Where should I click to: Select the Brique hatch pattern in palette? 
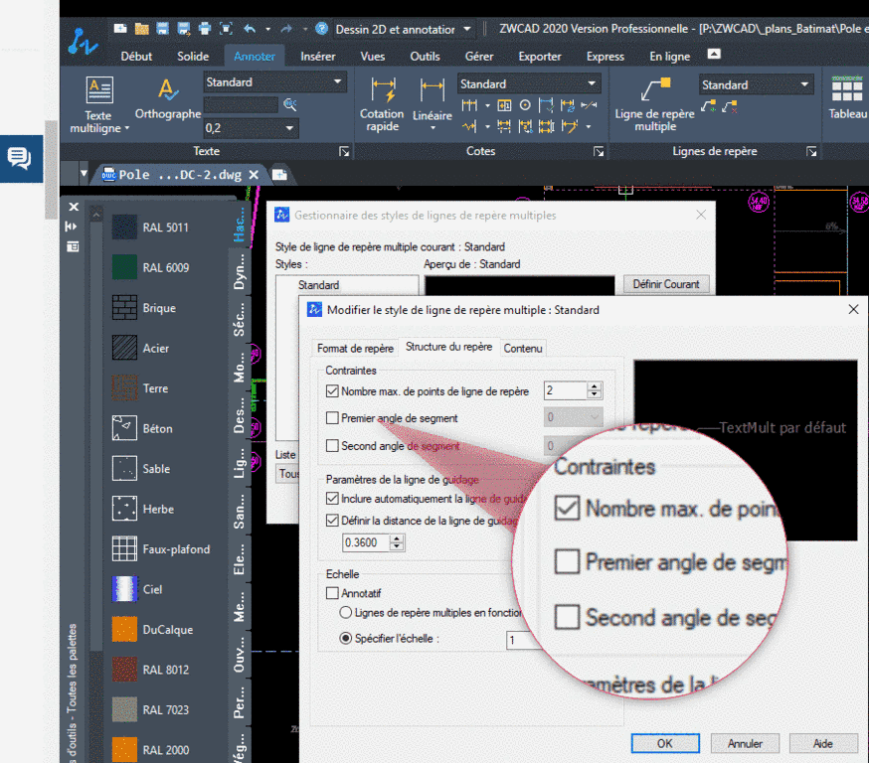(x=124, y=308)
